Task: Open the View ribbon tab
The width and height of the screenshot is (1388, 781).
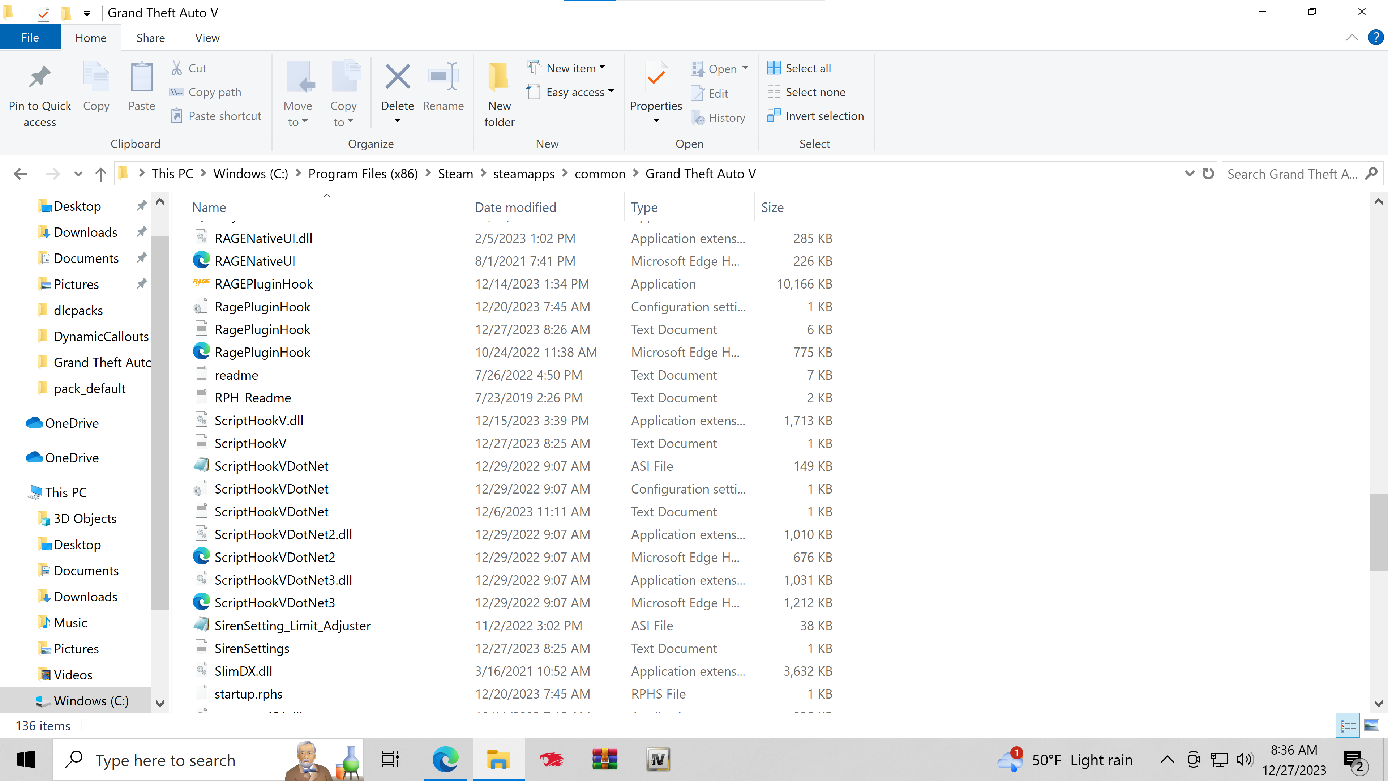Action: pos(207,38)
